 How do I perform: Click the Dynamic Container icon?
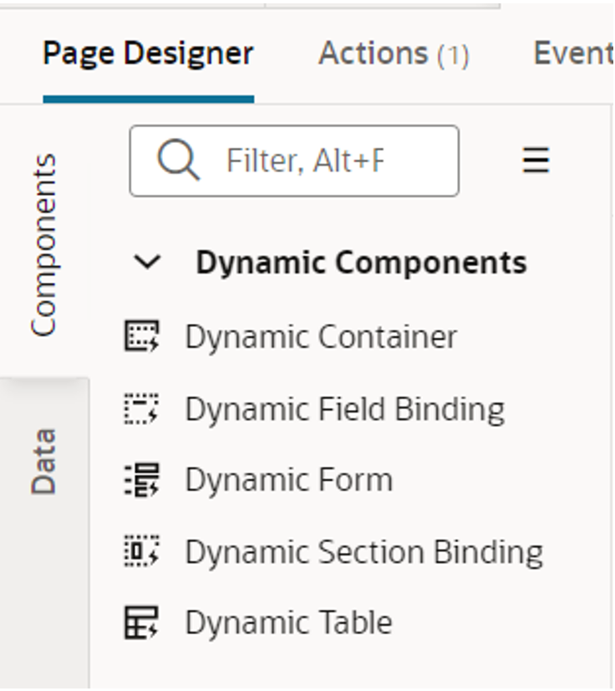[141, 336]
